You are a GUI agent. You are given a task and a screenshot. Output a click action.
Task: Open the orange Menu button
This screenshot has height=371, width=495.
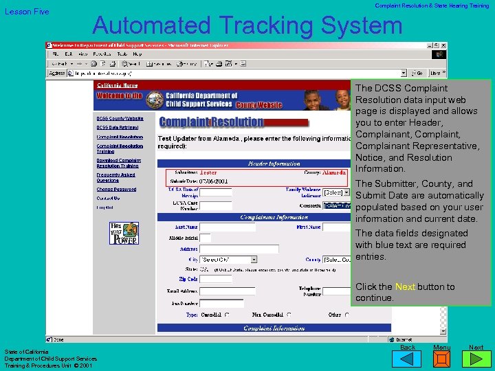coord(441,359)
